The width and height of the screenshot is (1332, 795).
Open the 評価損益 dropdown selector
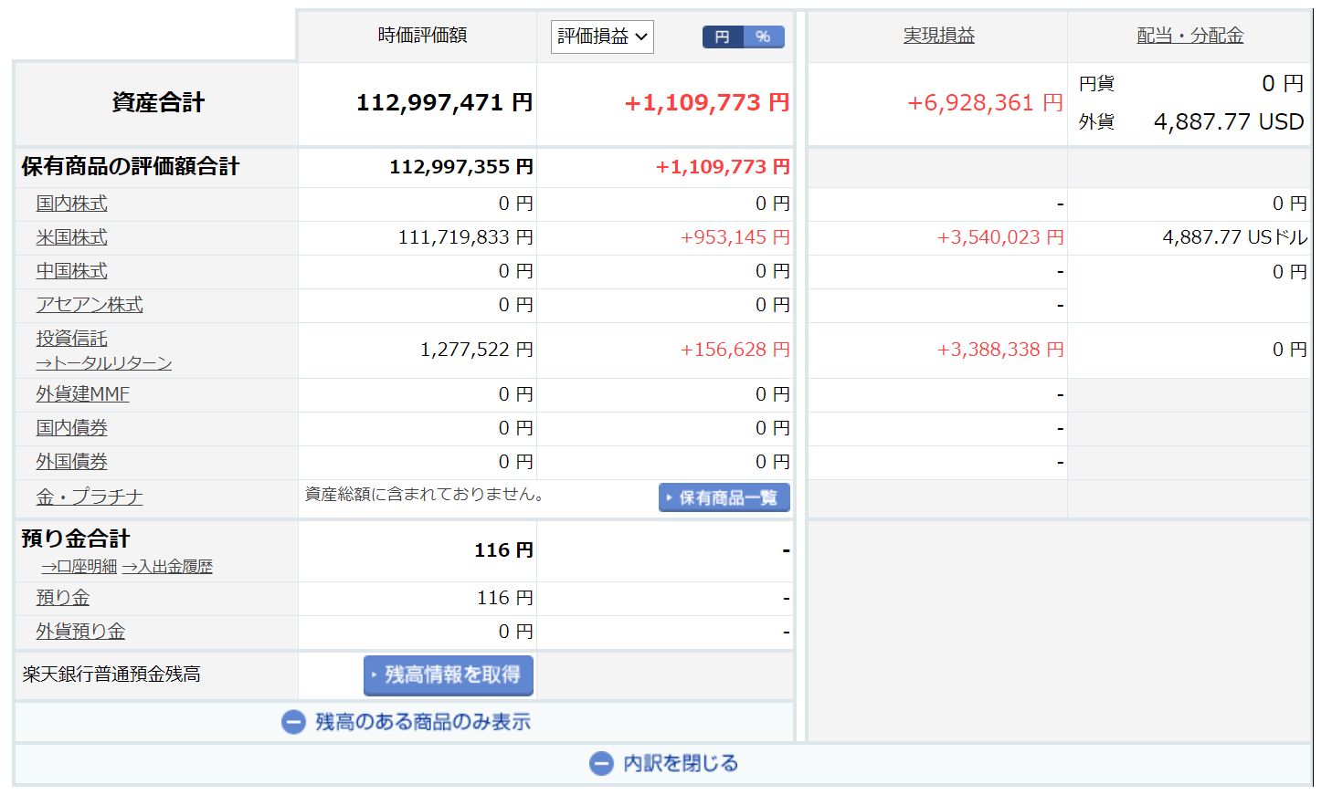[601, 37]
